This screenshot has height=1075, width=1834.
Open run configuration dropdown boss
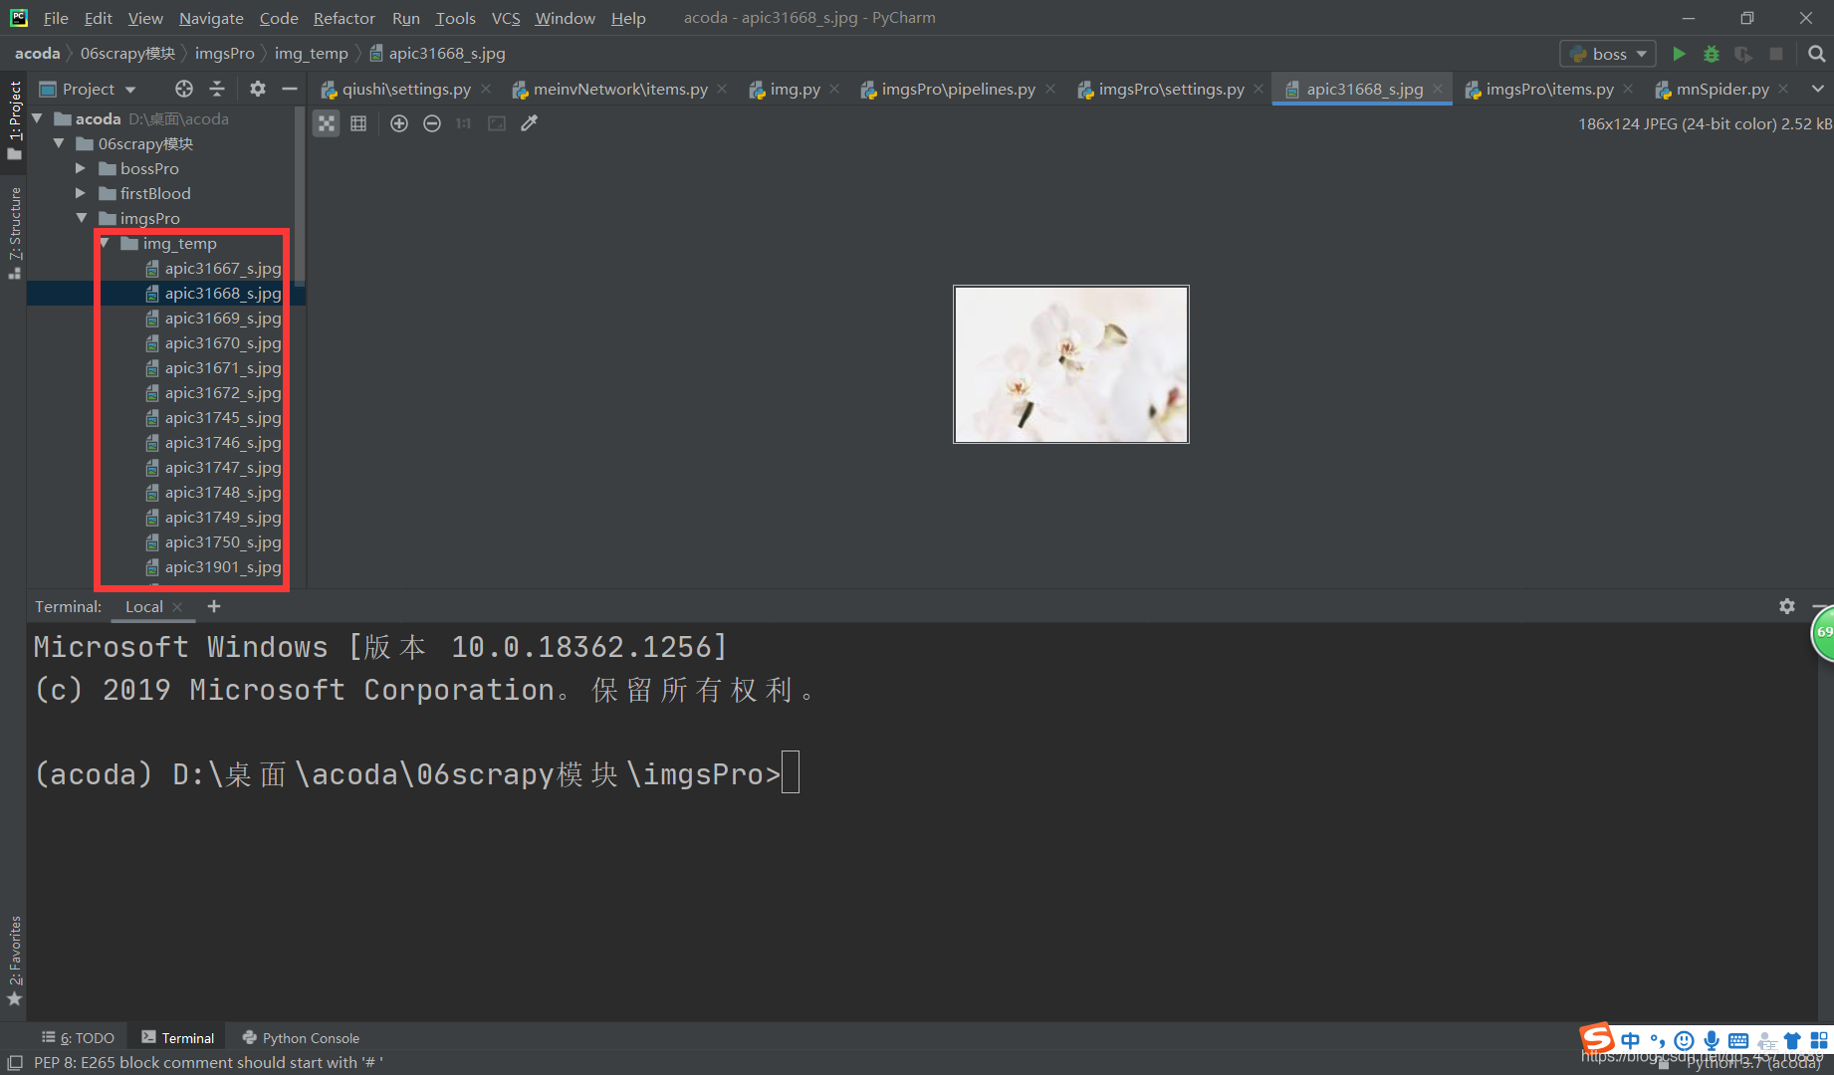tap(1608, 54)
